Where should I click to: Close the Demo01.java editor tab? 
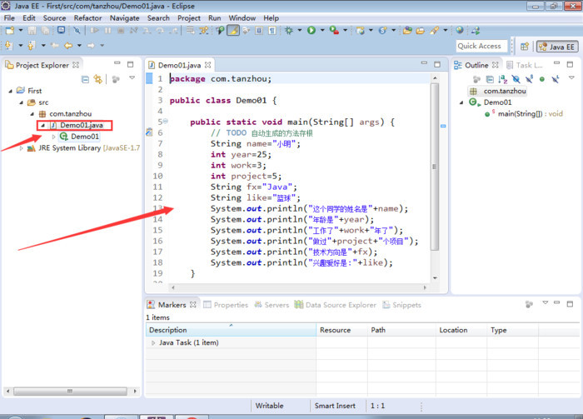tap(208, 65)
